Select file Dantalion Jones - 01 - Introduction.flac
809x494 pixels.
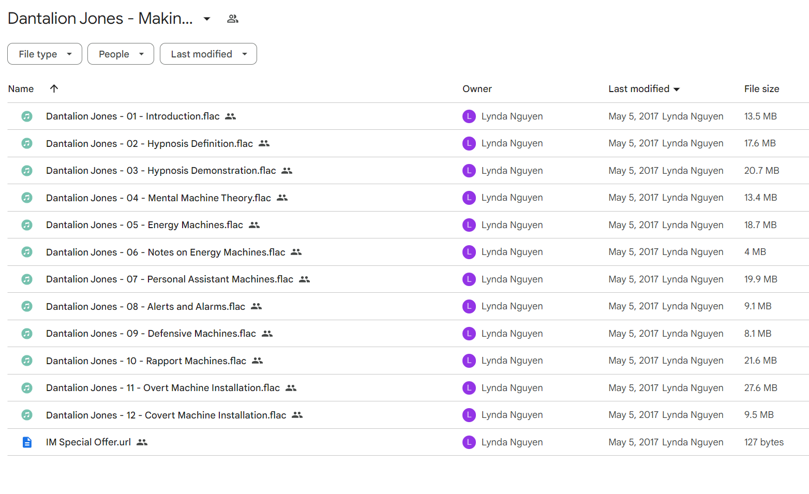[133, 116]
